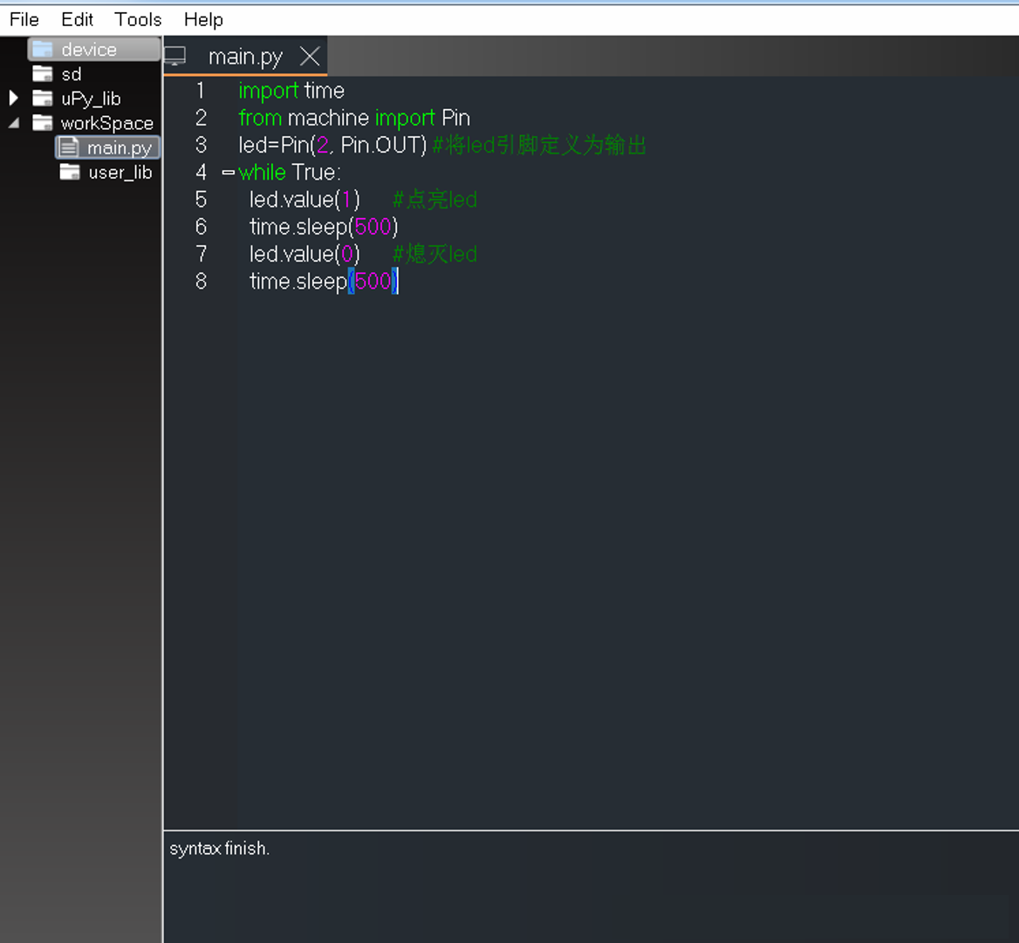Viewport: 1019px width, 943px height.
Task: Select the uPy_lib folder
Action: 91,99
